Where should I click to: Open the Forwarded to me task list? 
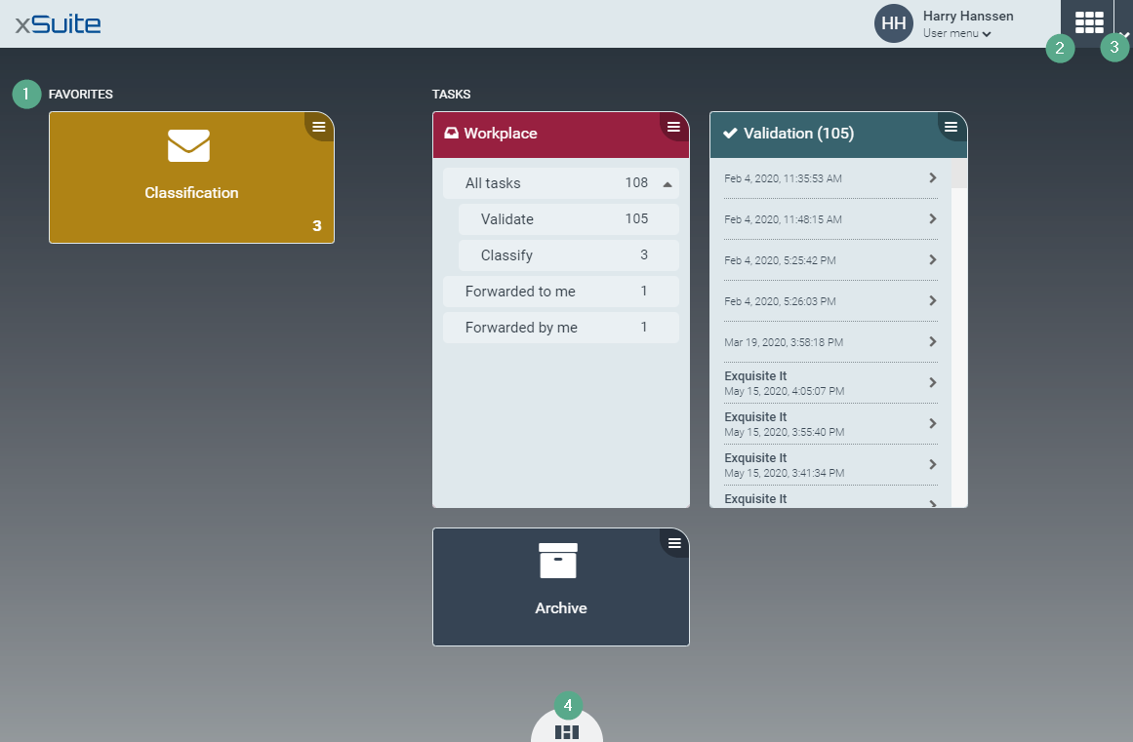pyautogui.click(x=560, y=291)
